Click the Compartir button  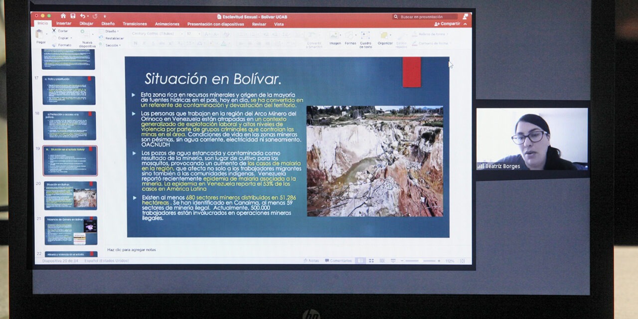[448, 24]
